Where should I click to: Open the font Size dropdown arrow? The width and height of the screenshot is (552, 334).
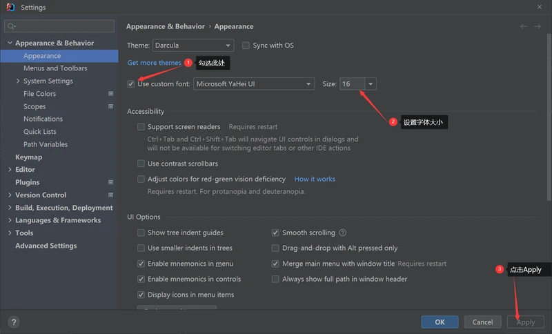point(371,84)
